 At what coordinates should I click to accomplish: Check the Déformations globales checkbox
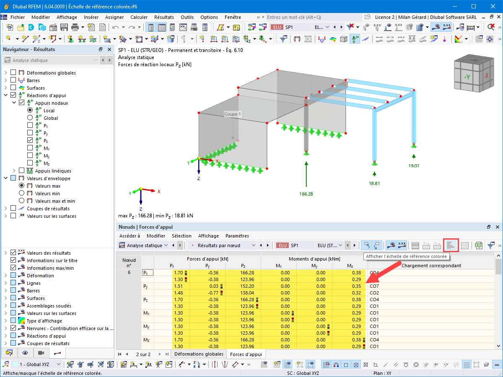[13, 73]
